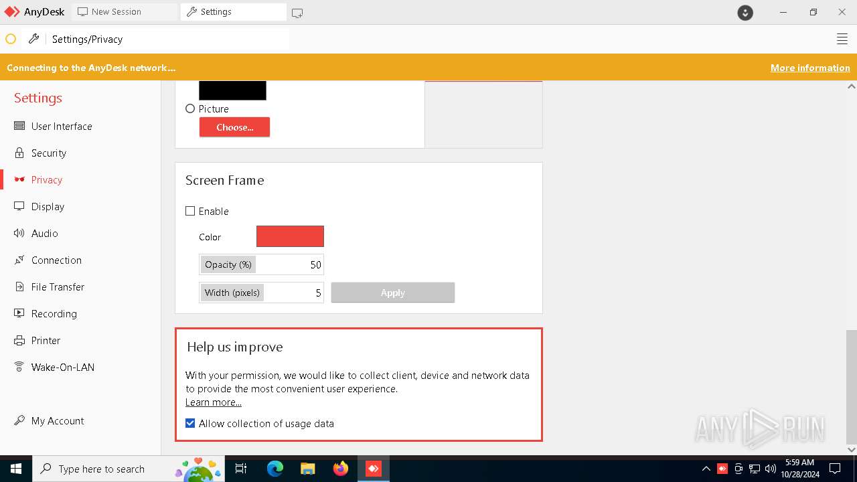Click the scrollbar up arrow

click(x=851, y=86)
